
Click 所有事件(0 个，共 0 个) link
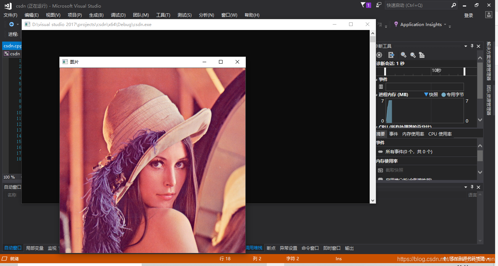click(x=409, y=152)
